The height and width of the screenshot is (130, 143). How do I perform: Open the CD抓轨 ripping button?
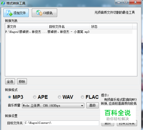(44, 13)
